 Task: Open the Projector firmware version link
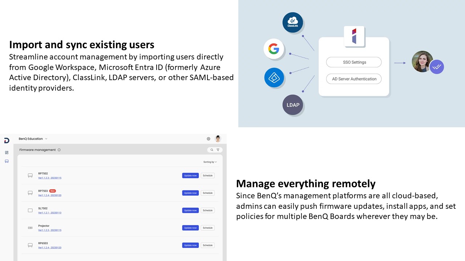[50, 230]
